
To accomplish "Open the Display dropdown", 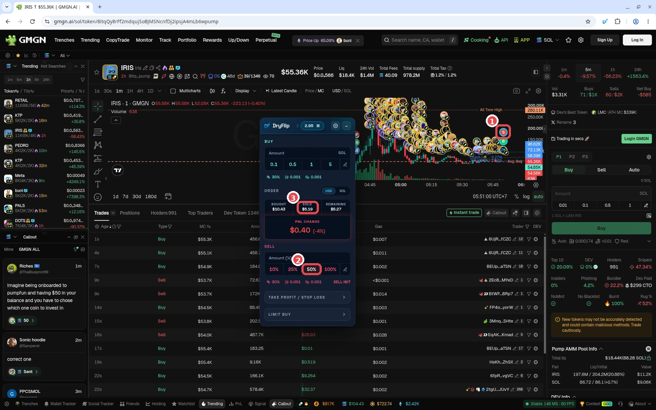I will click(246, 91).
